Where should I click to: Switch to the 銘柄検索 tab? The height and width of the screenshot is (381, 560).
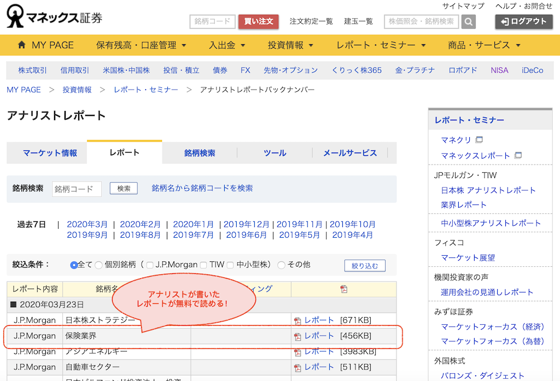[x=200, y=153]
